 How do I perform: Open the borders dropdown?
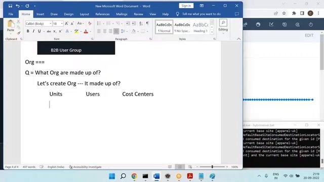pos(147,31)
